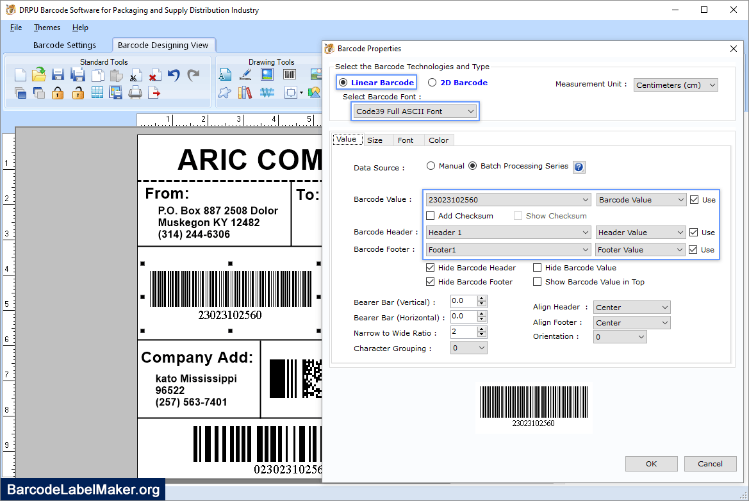Open the Code39 Full ASCII Font dropdown
This screenshot has height=501, width=749.
pyautogui.click(x=414, y=111)
